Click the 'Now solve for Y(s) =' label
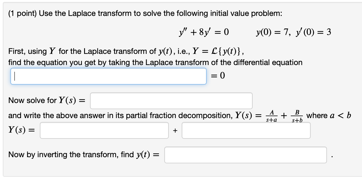362x177 pixels. click(x=47, y=101)
